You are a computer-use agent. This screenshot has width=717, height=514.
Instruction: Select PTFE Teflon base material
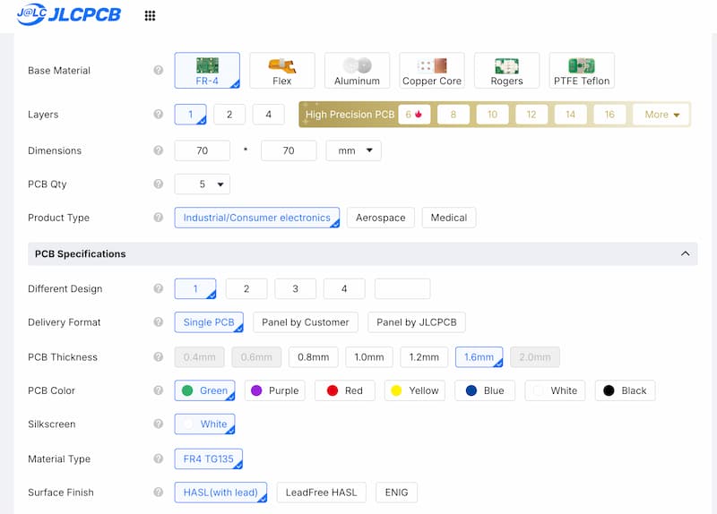pyautogui.click(x=582, y=71)
